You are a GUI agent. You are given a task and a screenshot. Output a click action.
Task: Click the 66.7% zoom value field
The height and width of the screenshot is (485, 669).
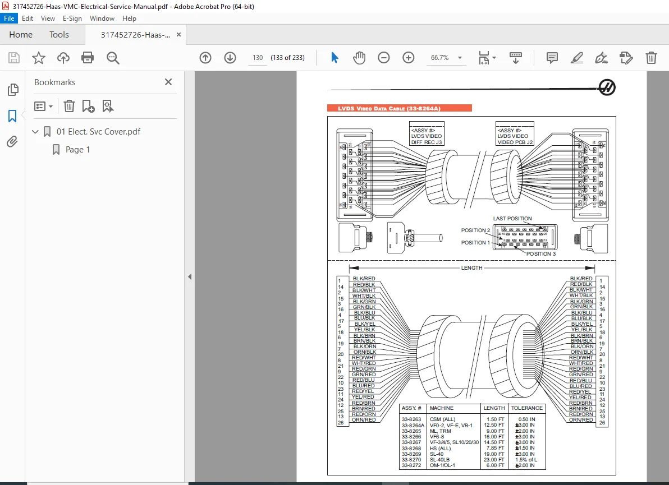click(x=439, y=58)
